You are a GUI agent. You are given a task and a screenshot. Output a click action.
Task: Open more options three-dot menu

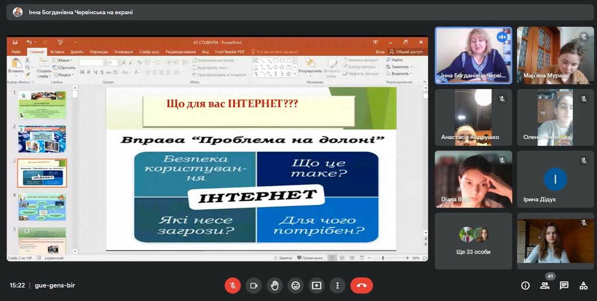pos(338,285)
